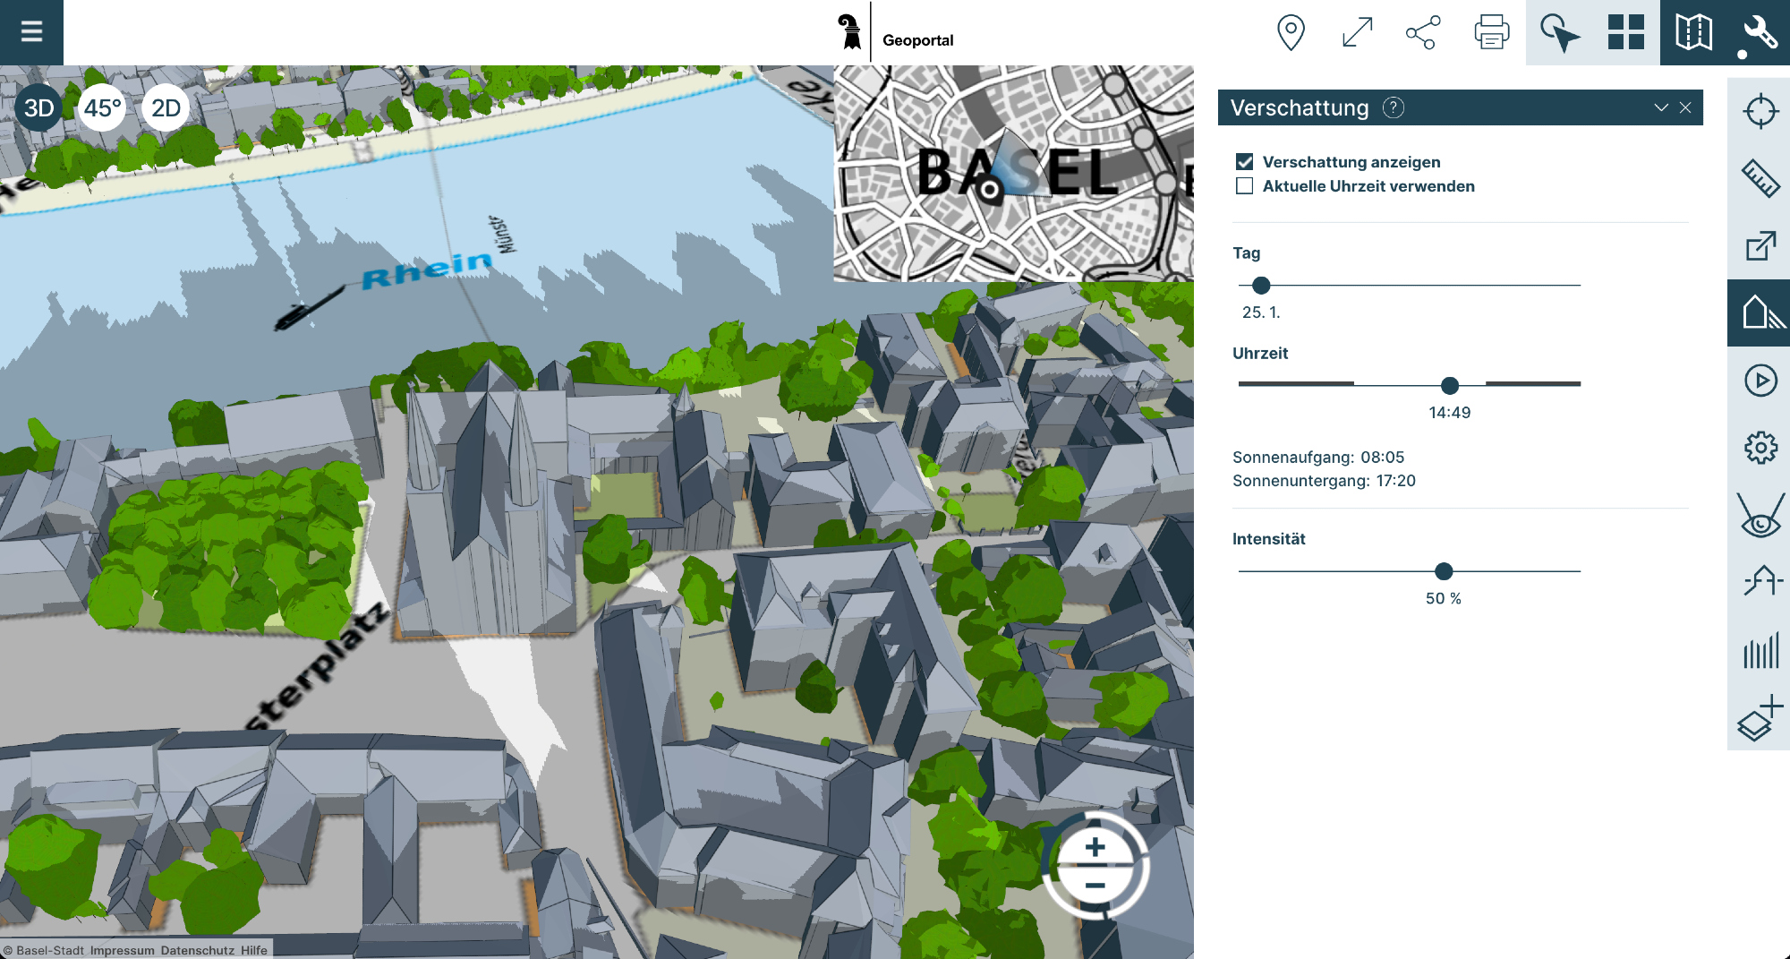Click the print icon
The image size is (1790, 959).
(1491, 32)
